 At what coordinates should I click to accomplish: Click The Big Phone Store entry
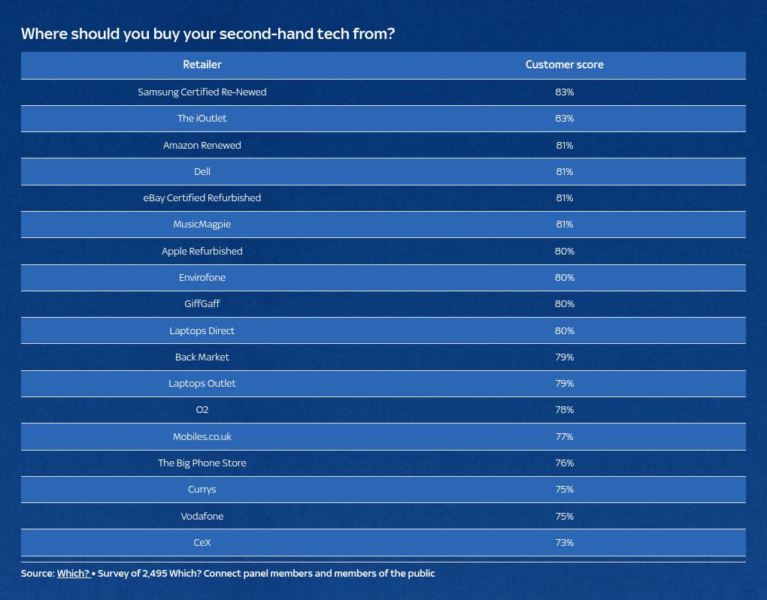(x=202, y=463)
